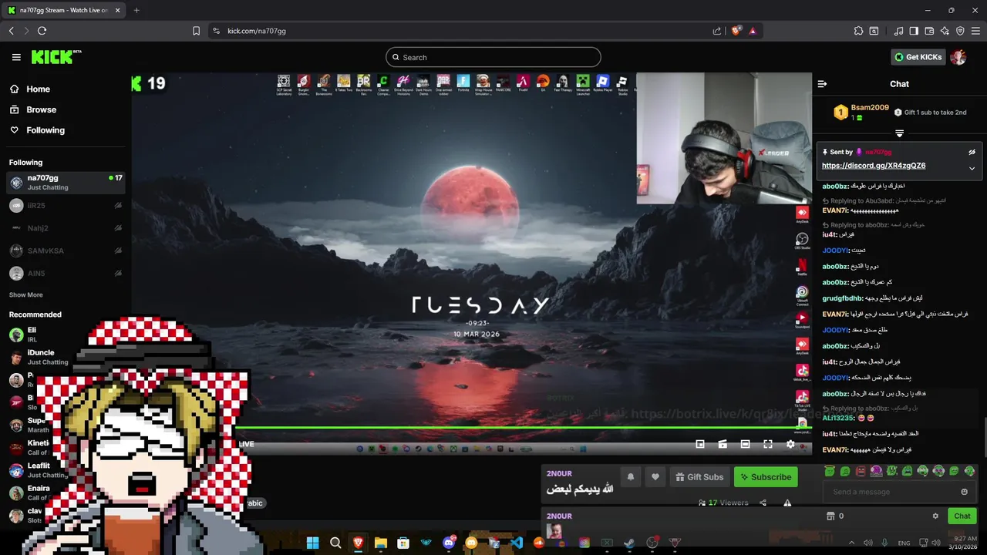The image size is (987, 555).
Task: Open Bsam2009 top gifter entry
Action: click(861, 112)
